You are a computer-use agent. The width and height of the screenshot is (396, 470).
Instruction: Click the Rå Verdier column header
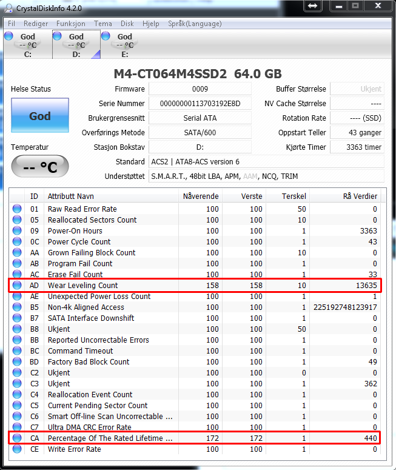pyautogui.click(x=345, y=196)
